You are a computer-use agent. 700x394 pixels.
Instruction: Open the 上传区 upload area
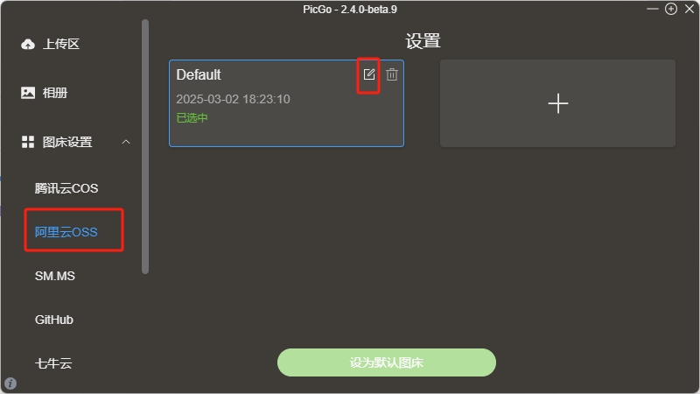click(x=61, y=45)
